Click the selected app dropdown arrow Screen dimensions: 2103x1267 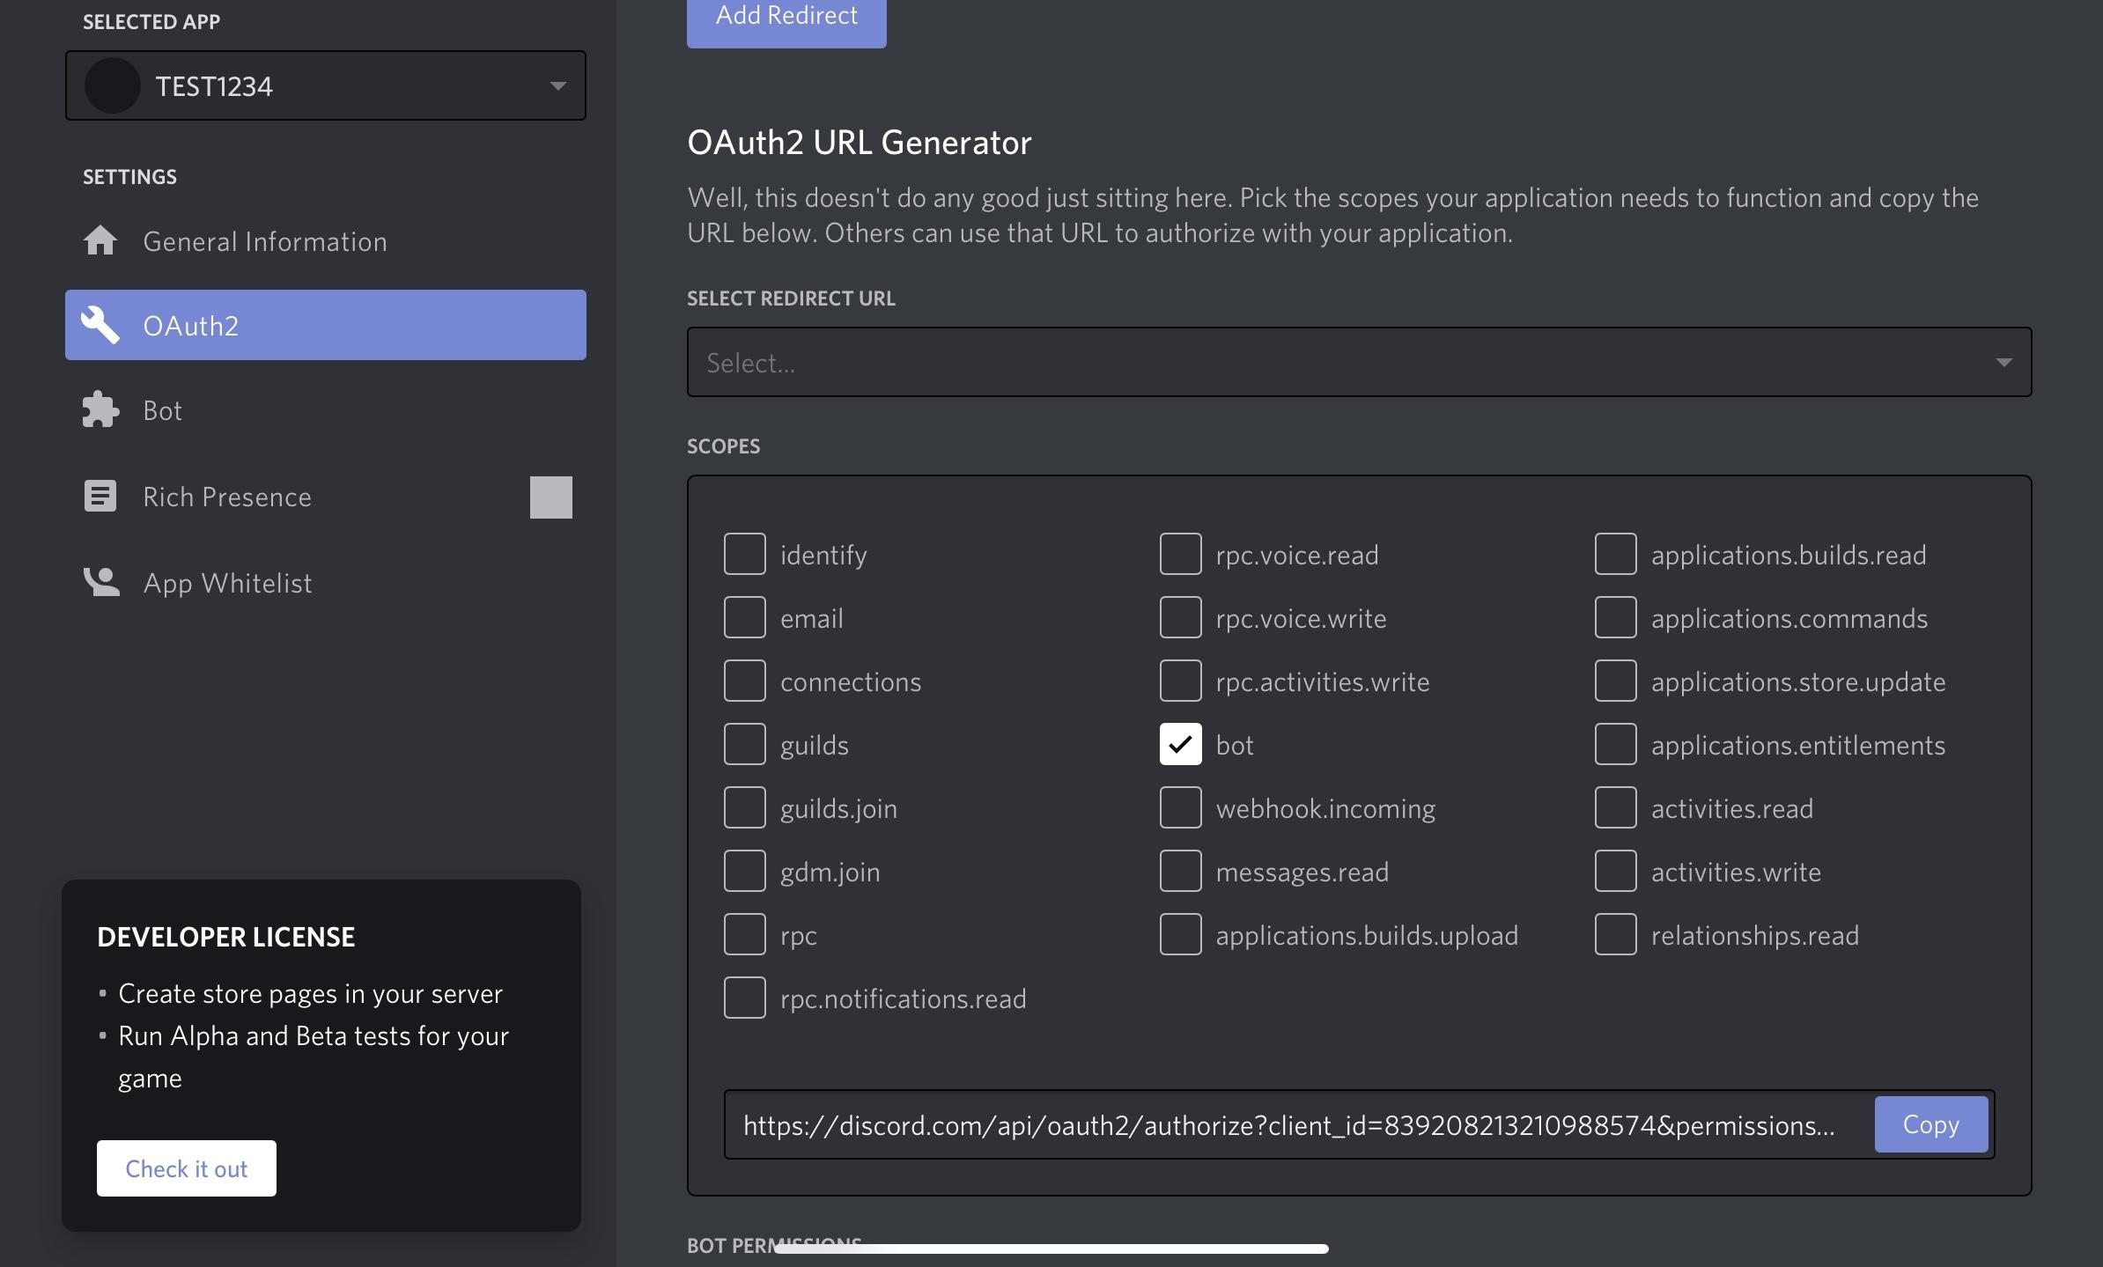[557, 84]
